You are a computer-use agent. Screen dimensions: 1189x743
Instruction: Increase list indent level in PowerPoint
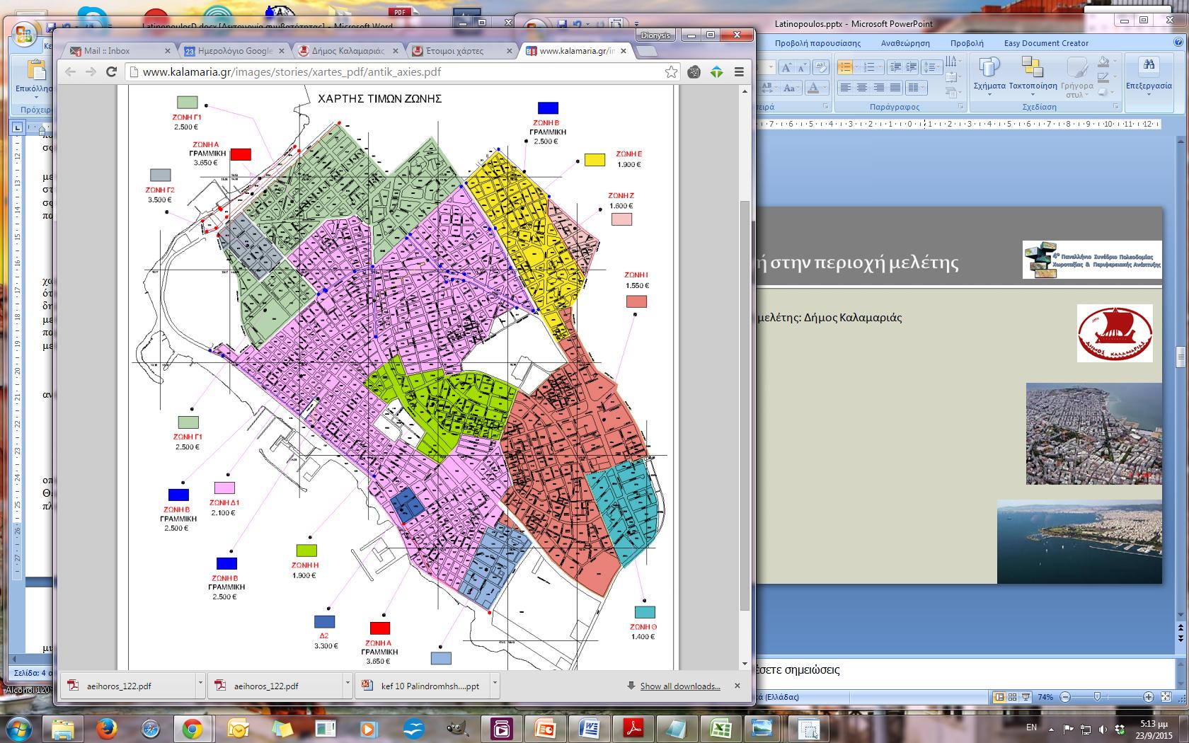(912, 67)
